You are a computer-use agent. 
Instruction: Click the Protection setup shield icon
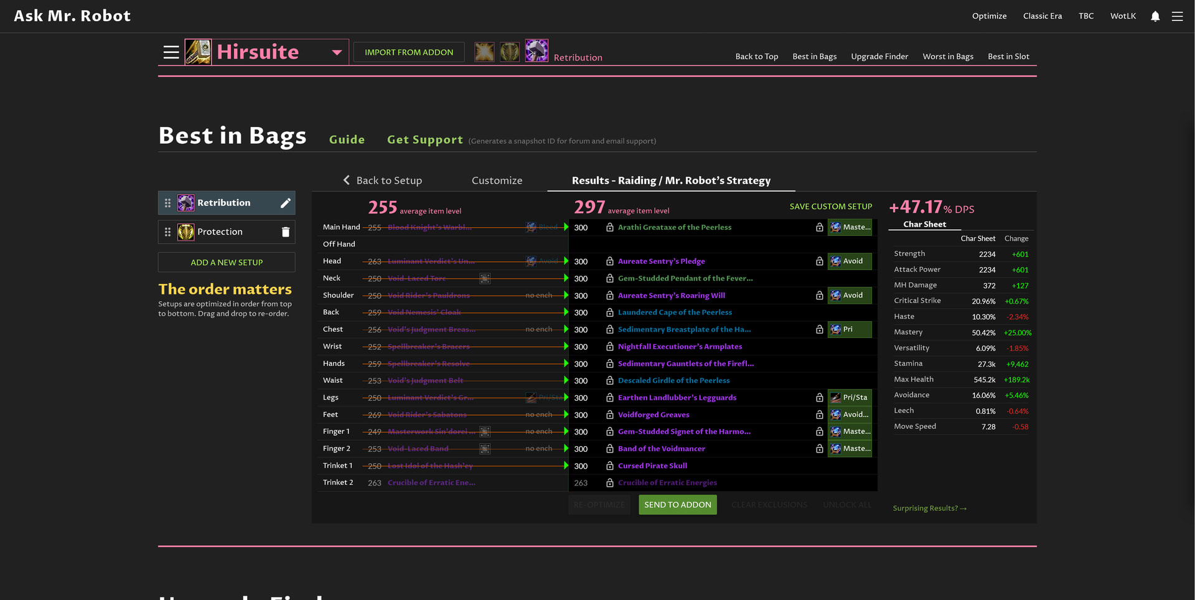[x=186, y=232]
